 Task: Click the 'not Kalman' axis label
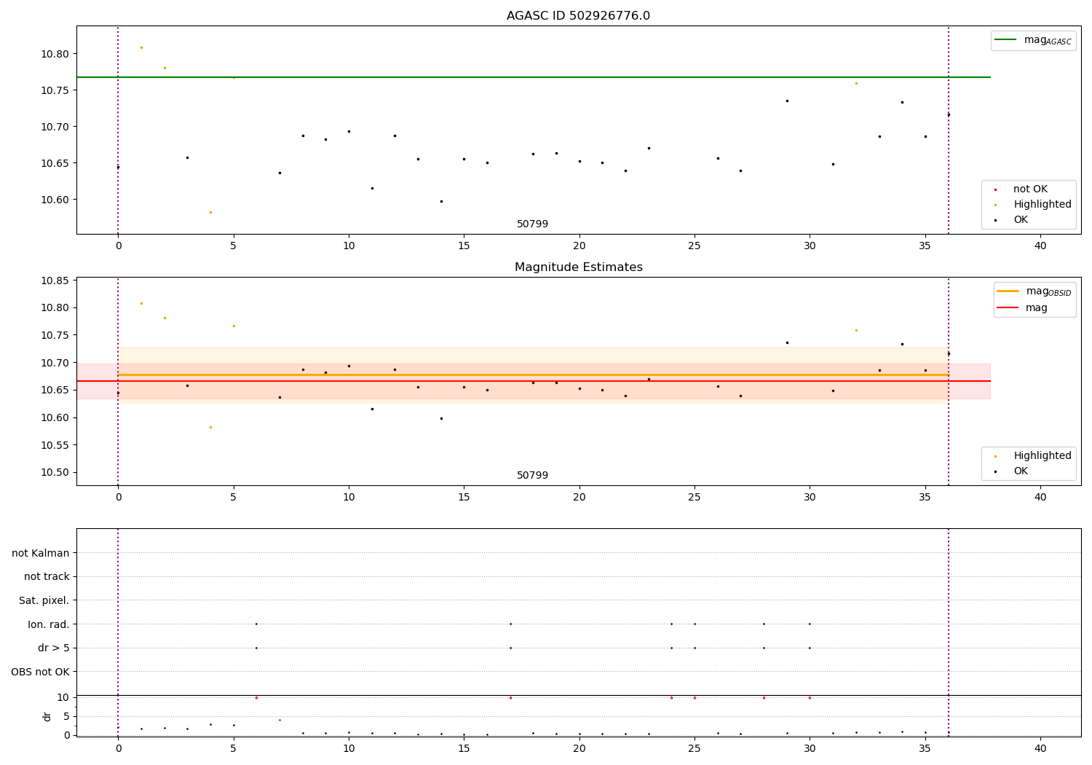pos(41,553)
